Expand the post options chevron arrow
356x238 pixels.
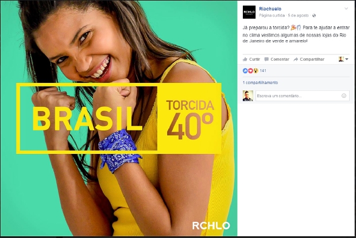click(x=346, y=9)
